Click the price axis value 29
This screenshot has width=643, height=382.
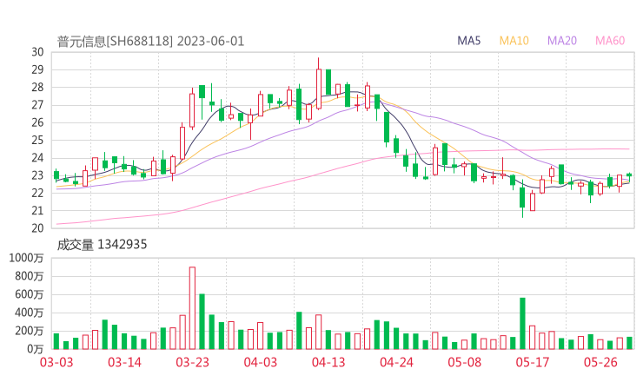click(37, 69)
